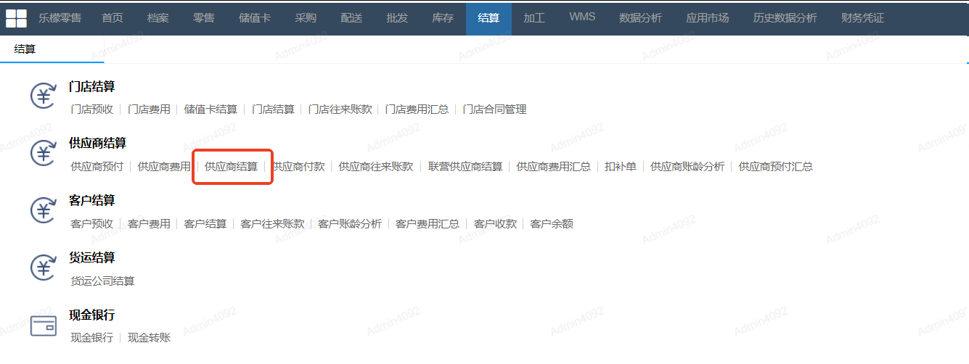Click the yen icon beside 客户结算
Image resolution: width=969 pixels, height=364 pixels.
pos(44,210)
